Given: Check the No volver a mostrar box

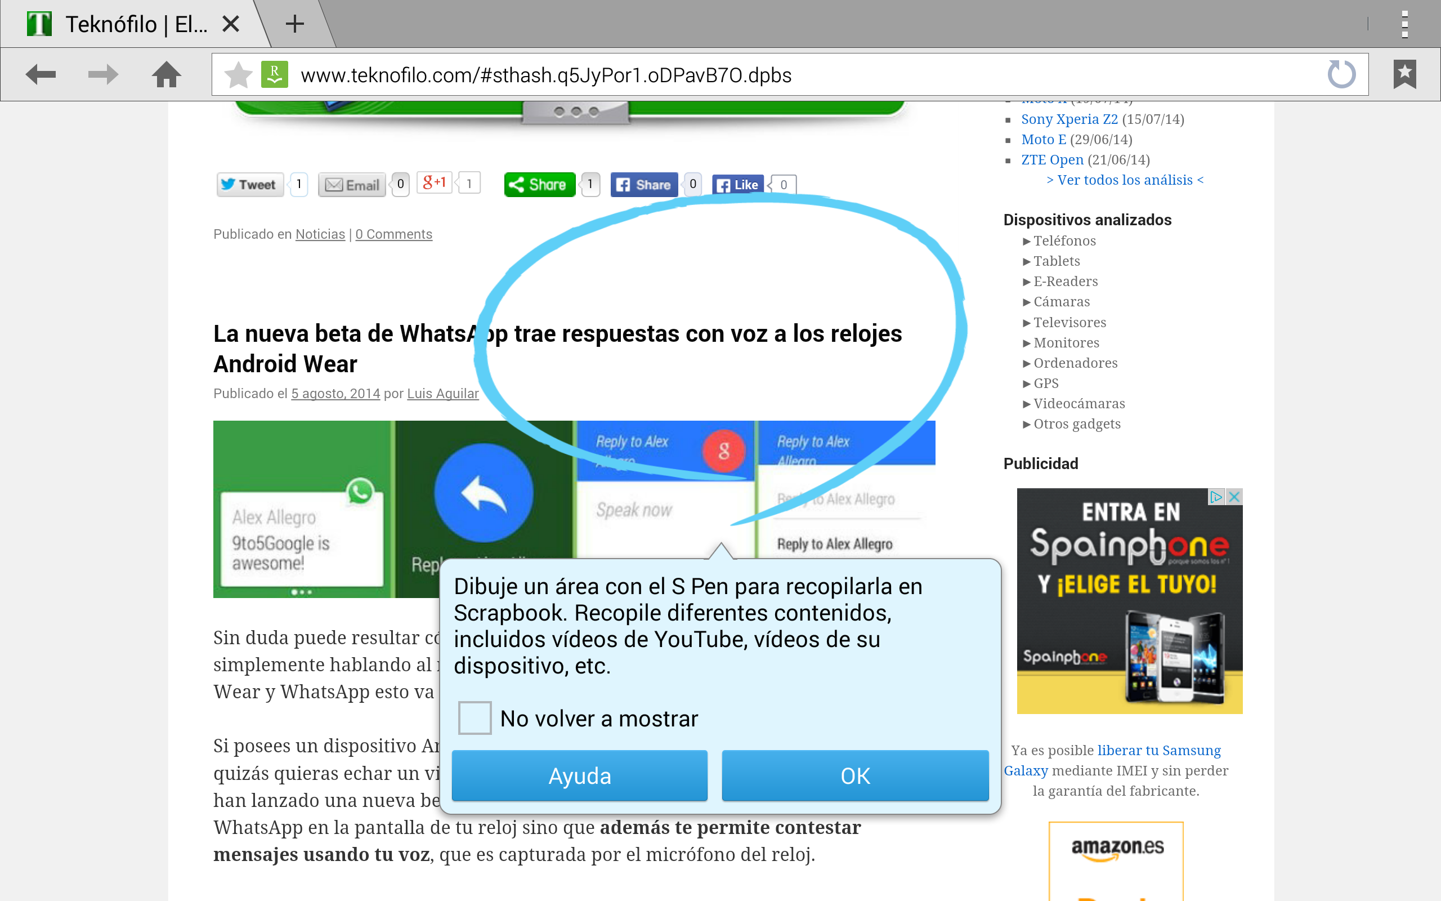Looking at the screenshot, I should pos(475,718).
